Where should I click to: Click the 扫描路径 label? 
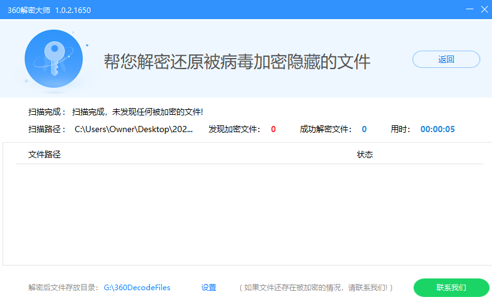[x=47, y=129]
